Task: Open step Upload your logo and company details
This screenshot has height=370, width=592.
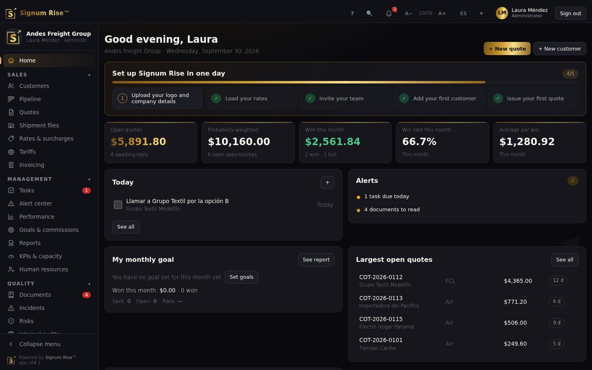Action: pos(157,98)
